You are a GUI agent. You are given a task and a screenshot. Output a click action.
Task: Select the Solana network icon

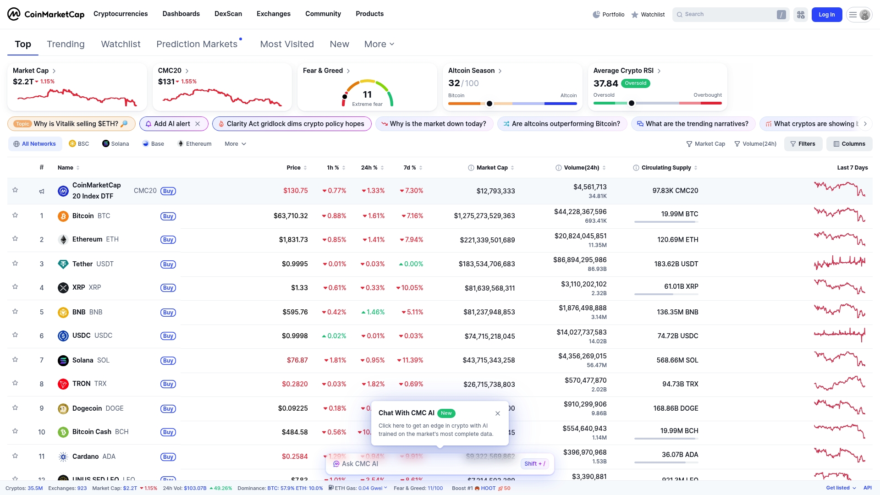pos(106,143)
